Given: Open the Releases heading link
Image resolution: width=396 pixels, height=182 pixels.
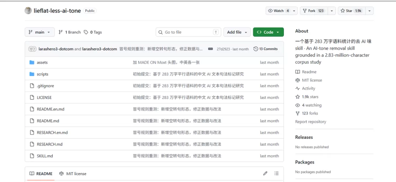Looking at the screenshot, I should pyautogui.click(x=304, y=137).
